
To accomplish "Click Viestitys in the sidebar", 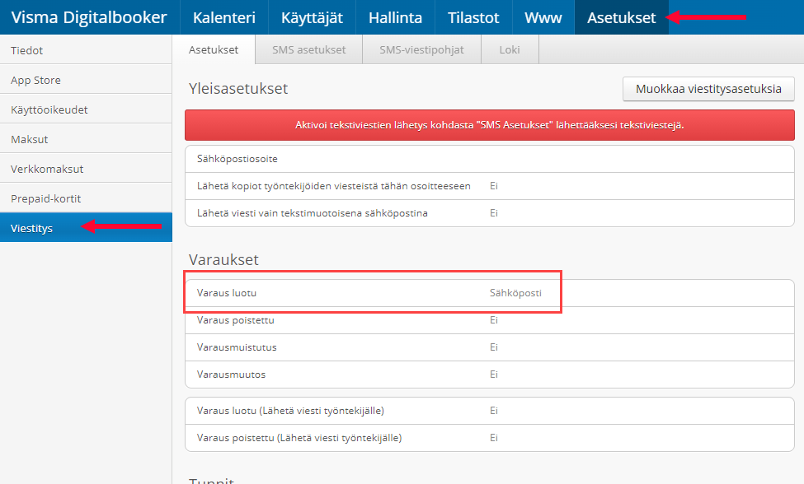I will [31, 228].
